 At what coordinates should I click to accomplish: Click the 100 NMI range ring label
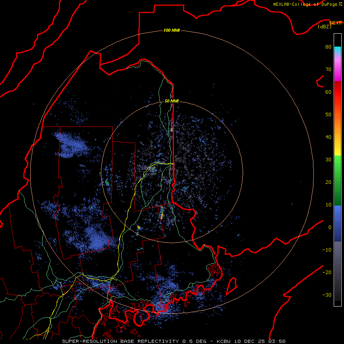tap(172, 30)
